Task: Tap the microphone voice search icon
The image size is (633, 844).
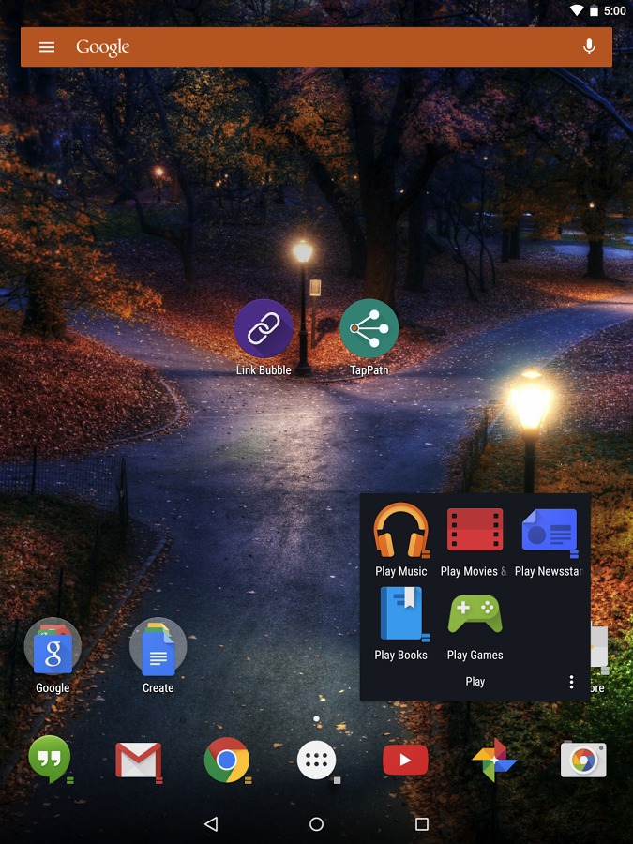Action: tap(589, 47)
